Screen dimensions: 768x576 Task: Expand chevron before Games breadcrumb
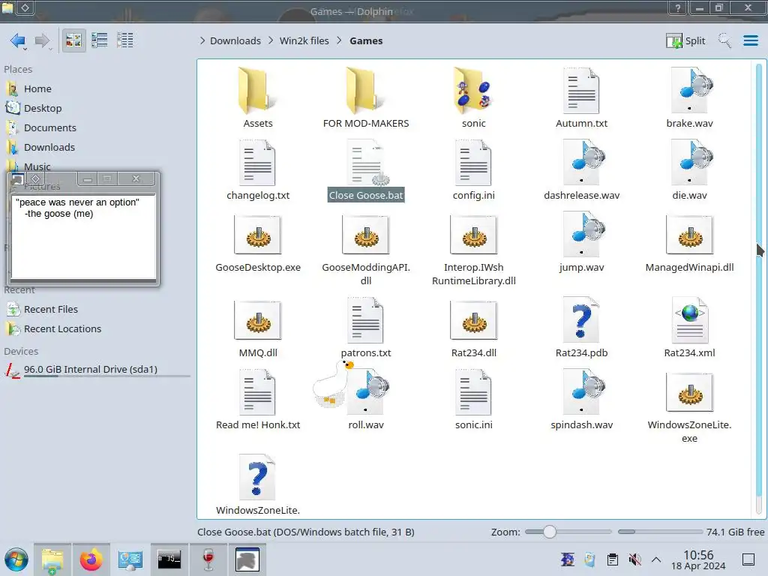coord(340,40)
